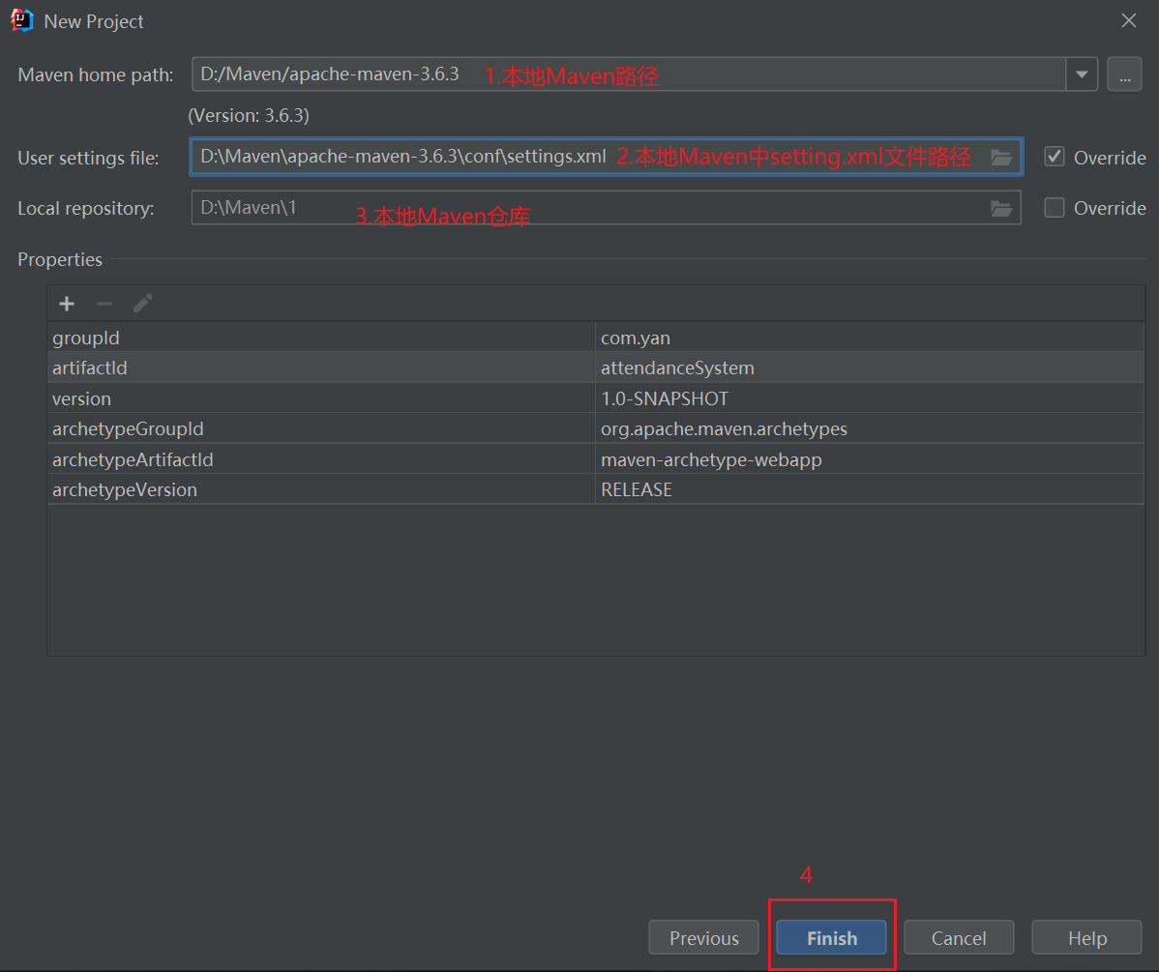Browse folder icon for Local repository
The image size is (1159, 972).
(x=1000, y=209)
